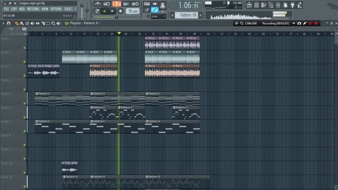Select the Playback speaker tool in playlist
Screen dimensions: 338x190
pos(59,23)
